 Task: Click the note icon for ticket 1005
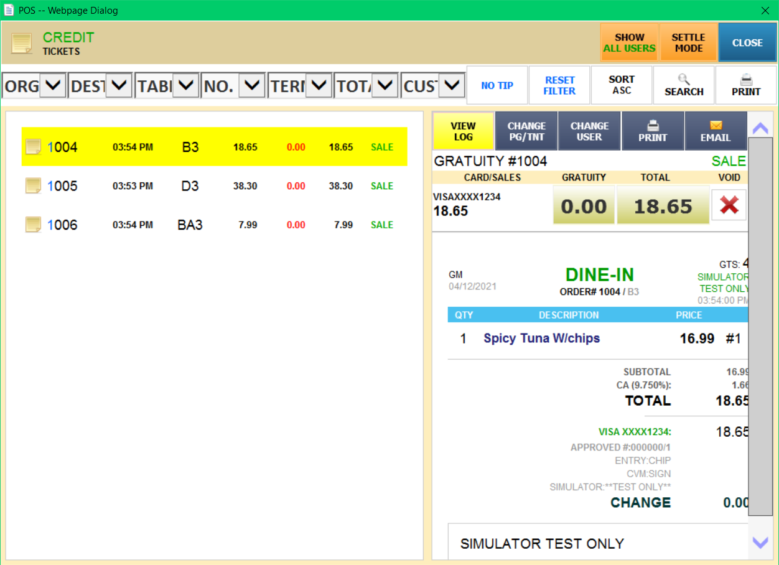[34, 185]
